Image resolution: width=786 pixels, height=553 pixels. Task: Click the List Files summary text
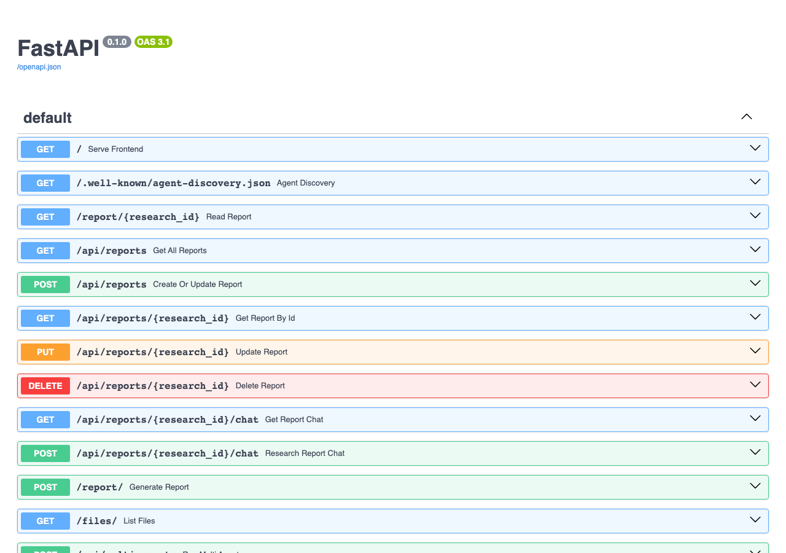click(x=139, y=521)
